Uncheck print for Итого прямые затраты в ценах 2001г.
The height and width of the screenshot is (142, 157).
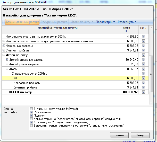tap(143, 36)
